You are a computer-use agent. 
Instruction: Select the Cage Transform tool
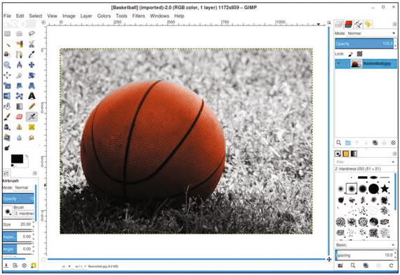pyautogui.click(x=20, y=96)
